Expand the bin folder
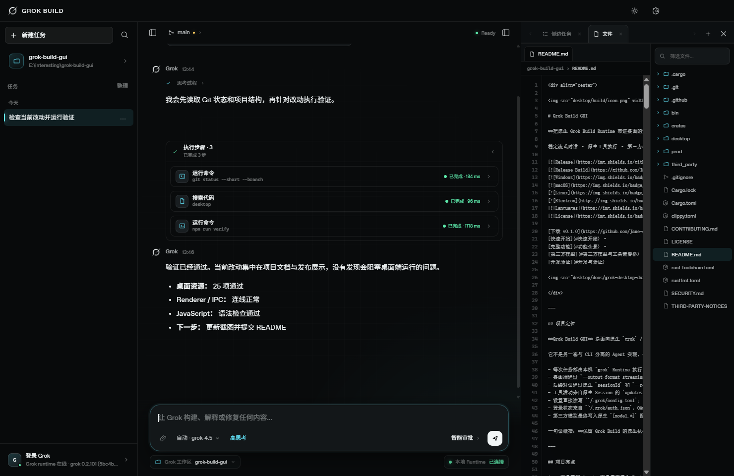 point(658,113)
